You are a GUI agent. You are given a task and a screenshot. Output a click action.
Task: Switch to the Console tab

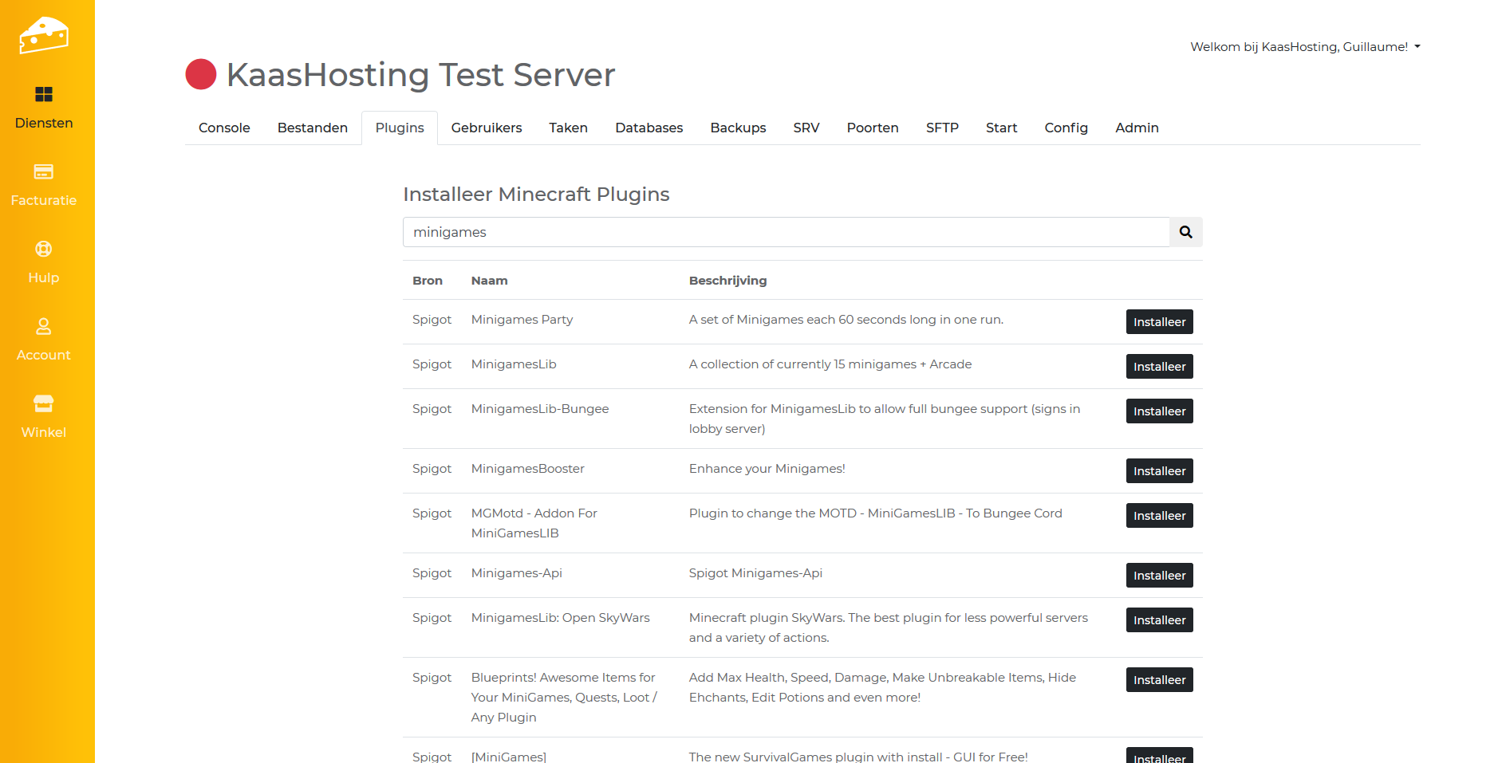[224, 128]
